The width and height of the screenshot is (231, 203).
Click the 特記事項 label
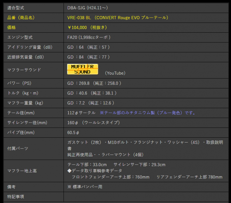click(x=16, y=197)
